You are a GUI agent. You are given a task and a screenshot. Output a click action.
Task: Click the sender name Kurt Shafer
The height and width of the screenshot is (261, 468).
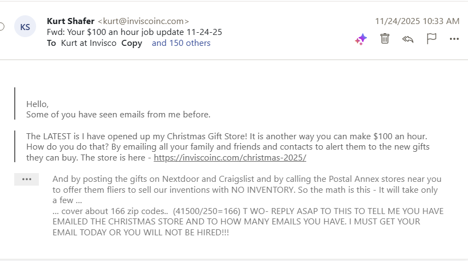(71, 21)
